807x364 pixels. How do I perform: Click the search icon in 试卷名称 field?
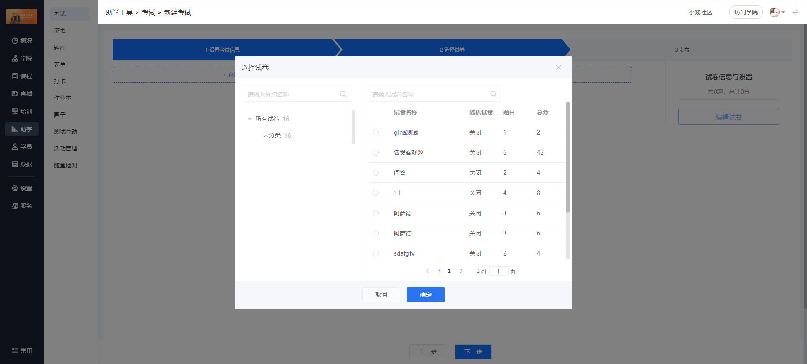pyautogui.click(x=493, y=94)
